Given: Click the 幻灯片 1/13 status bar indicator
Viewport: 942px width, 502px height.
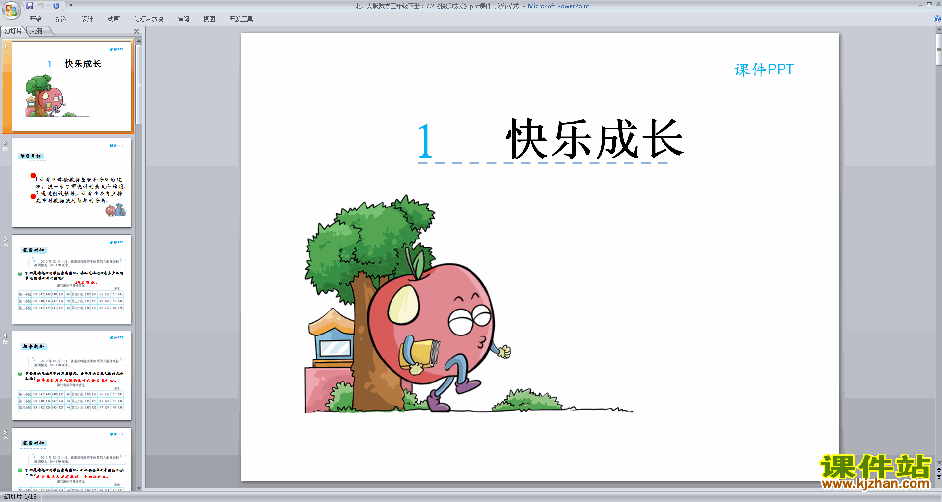Looking at the screenshot, I should [21, 497].
